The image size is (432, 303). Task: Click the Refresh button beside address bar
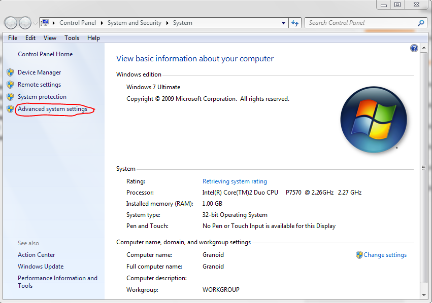[x=295, y=23]
